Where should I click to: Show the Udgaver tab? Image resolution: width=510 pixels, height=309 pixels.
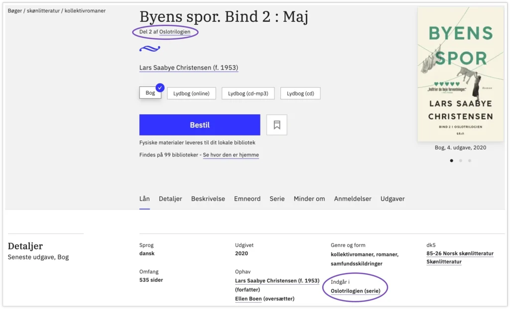pos(392,199)
